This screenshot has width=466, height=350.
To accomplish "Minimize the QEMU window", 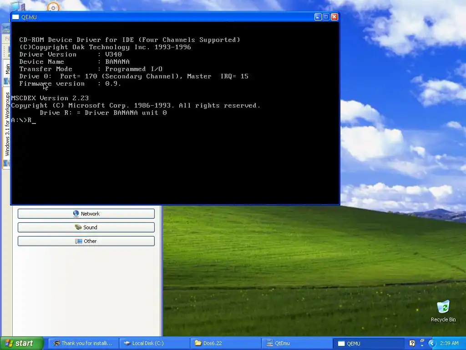I will coord(318,17).
